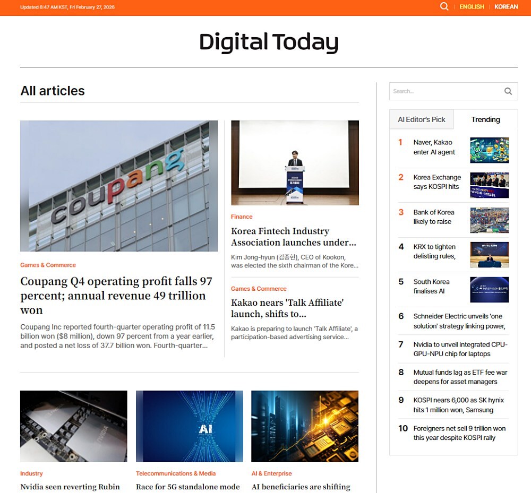Click the AI & Enterprise category label

tap(272, 473)
